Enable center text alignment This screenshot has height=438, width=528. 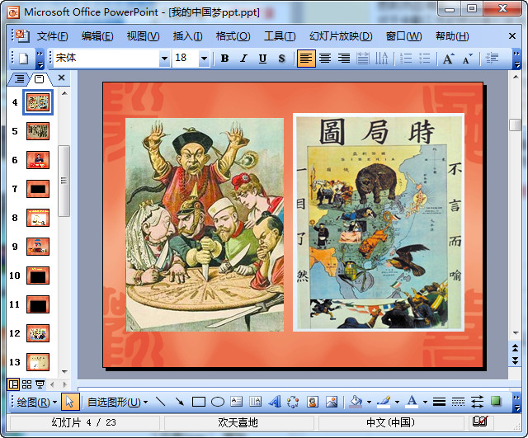coord(325,59)
